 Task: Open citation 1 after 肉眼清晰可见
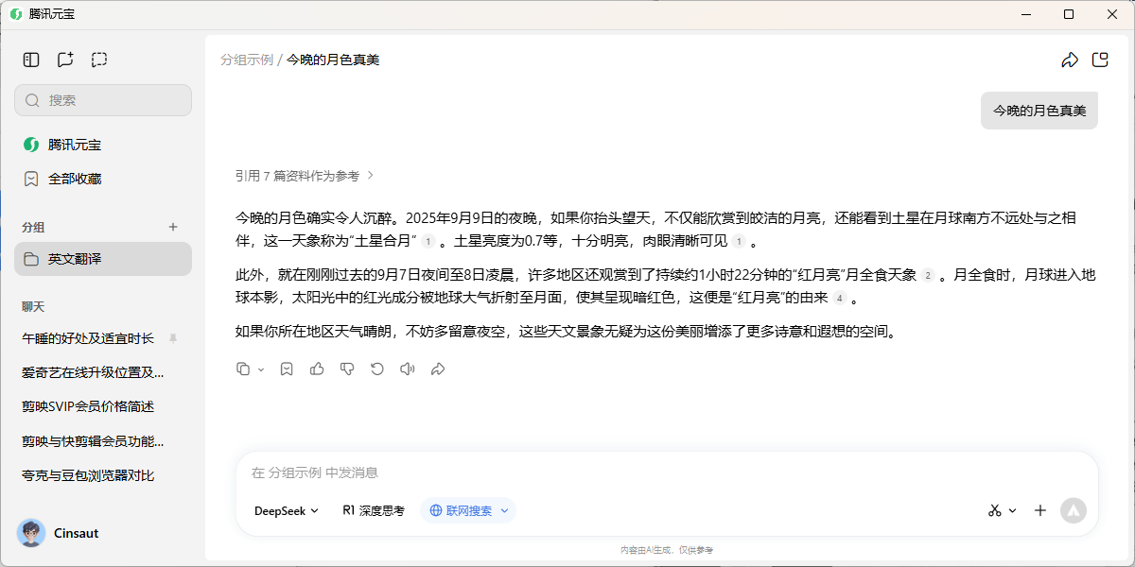pos(739,242)
